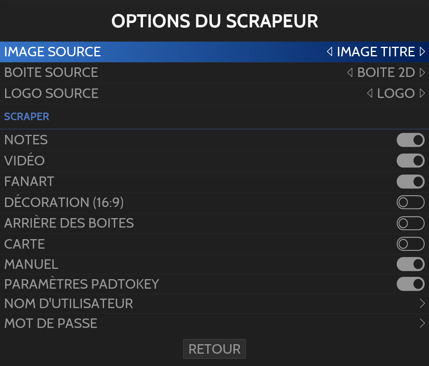Viewport: 429px width, 366px height.
Task: Click right arrow of Image Source
Action: pyautogui.click(x=422, y=52)
